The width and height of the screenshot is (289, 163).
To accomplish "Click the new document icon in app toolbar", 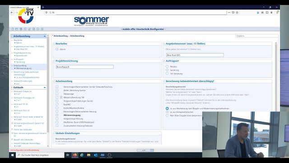I will 13,29.
